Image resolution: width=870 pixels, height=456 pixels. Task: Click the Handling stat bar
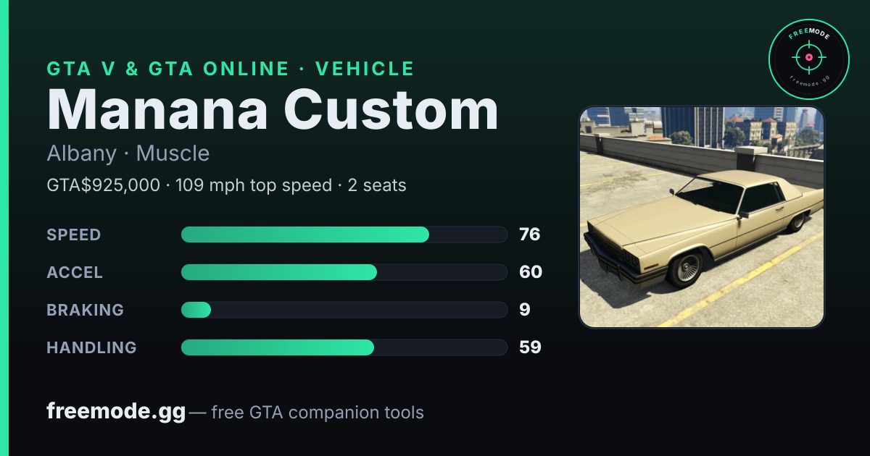coord(344,347)
